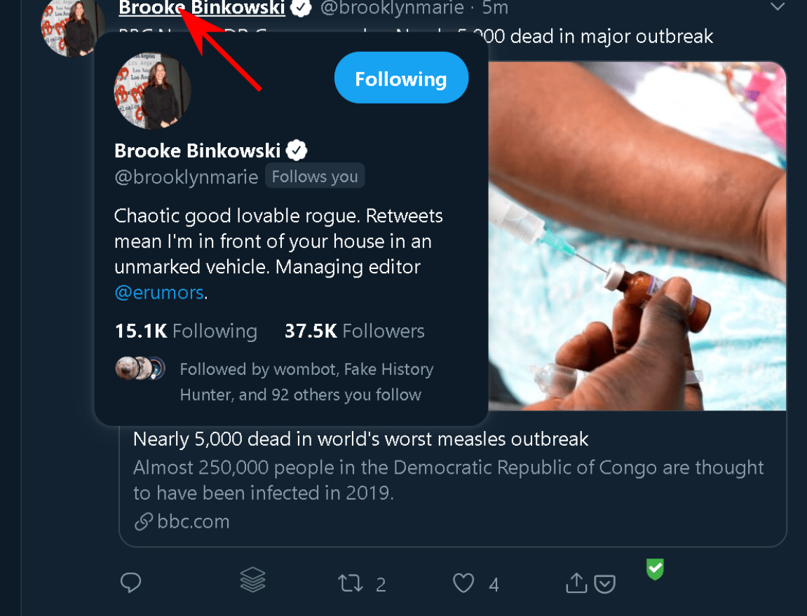Open the bbc.com article link
Screen dimensions: 807x616
point(193,521)
